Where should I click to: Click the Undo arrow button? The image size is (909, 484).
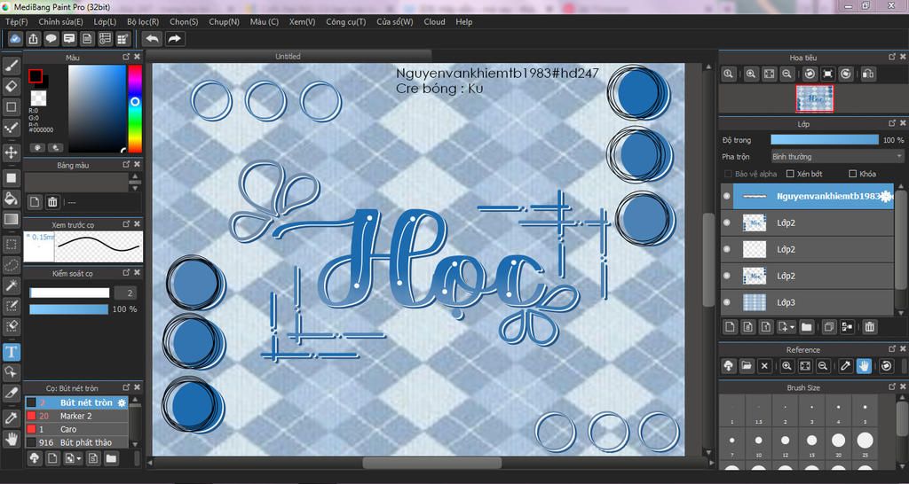[152, 39]
